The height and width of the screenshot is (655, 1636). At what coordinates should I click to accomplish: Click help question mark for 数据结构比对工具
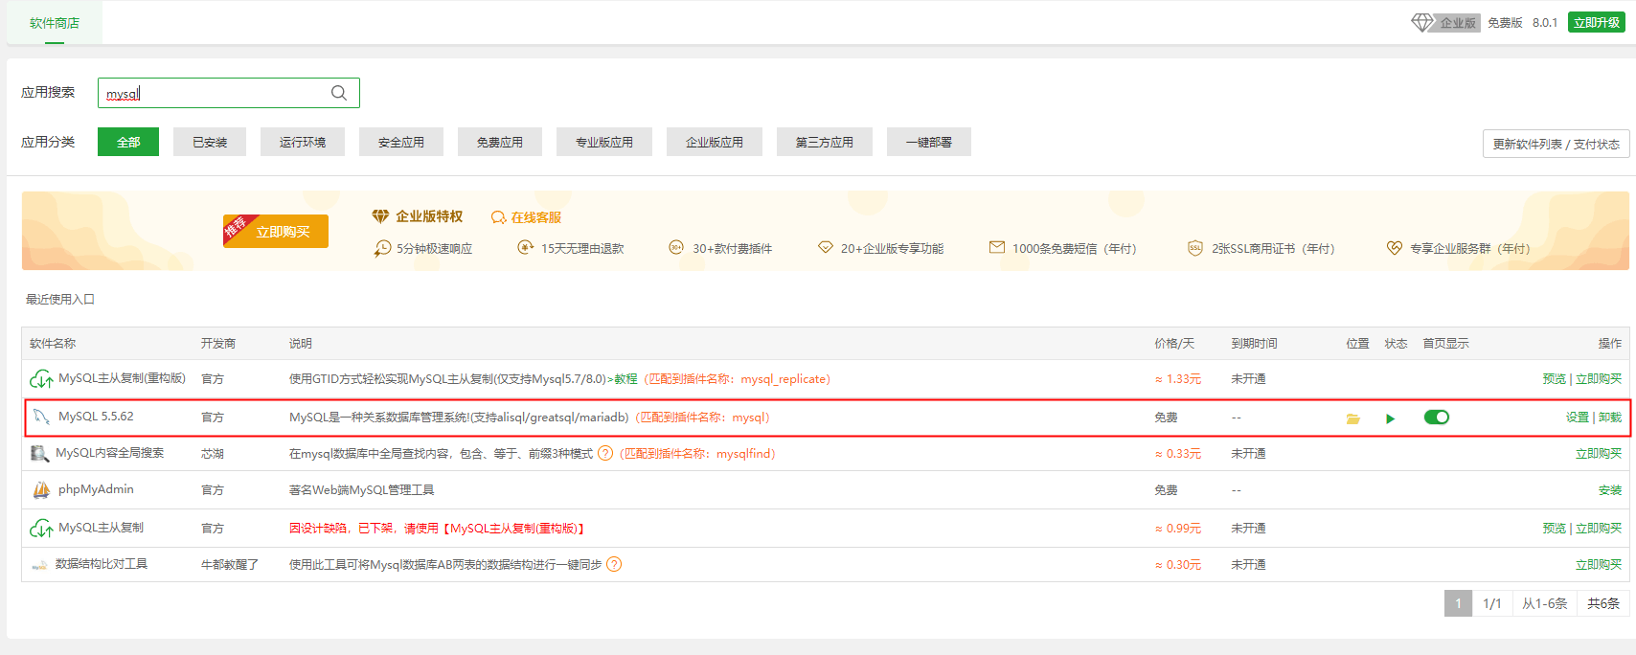click(x=614, y=564)
